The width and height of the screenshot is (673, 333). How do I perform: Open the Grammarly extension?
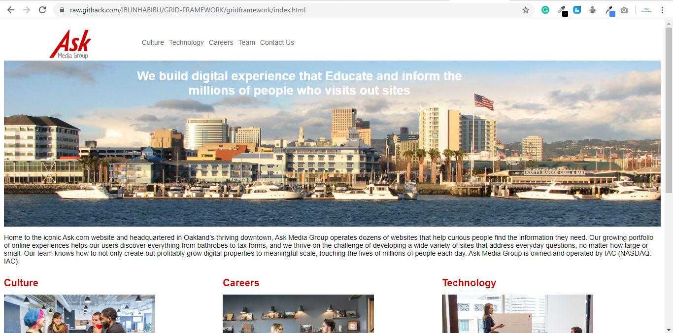(545, 10)
